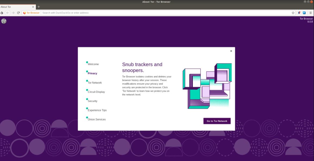Screen dimensions: 314x161
Task: Click the HTTPS Everywhere extension icon
Action: pyautogui.click(x=304, y=13)
